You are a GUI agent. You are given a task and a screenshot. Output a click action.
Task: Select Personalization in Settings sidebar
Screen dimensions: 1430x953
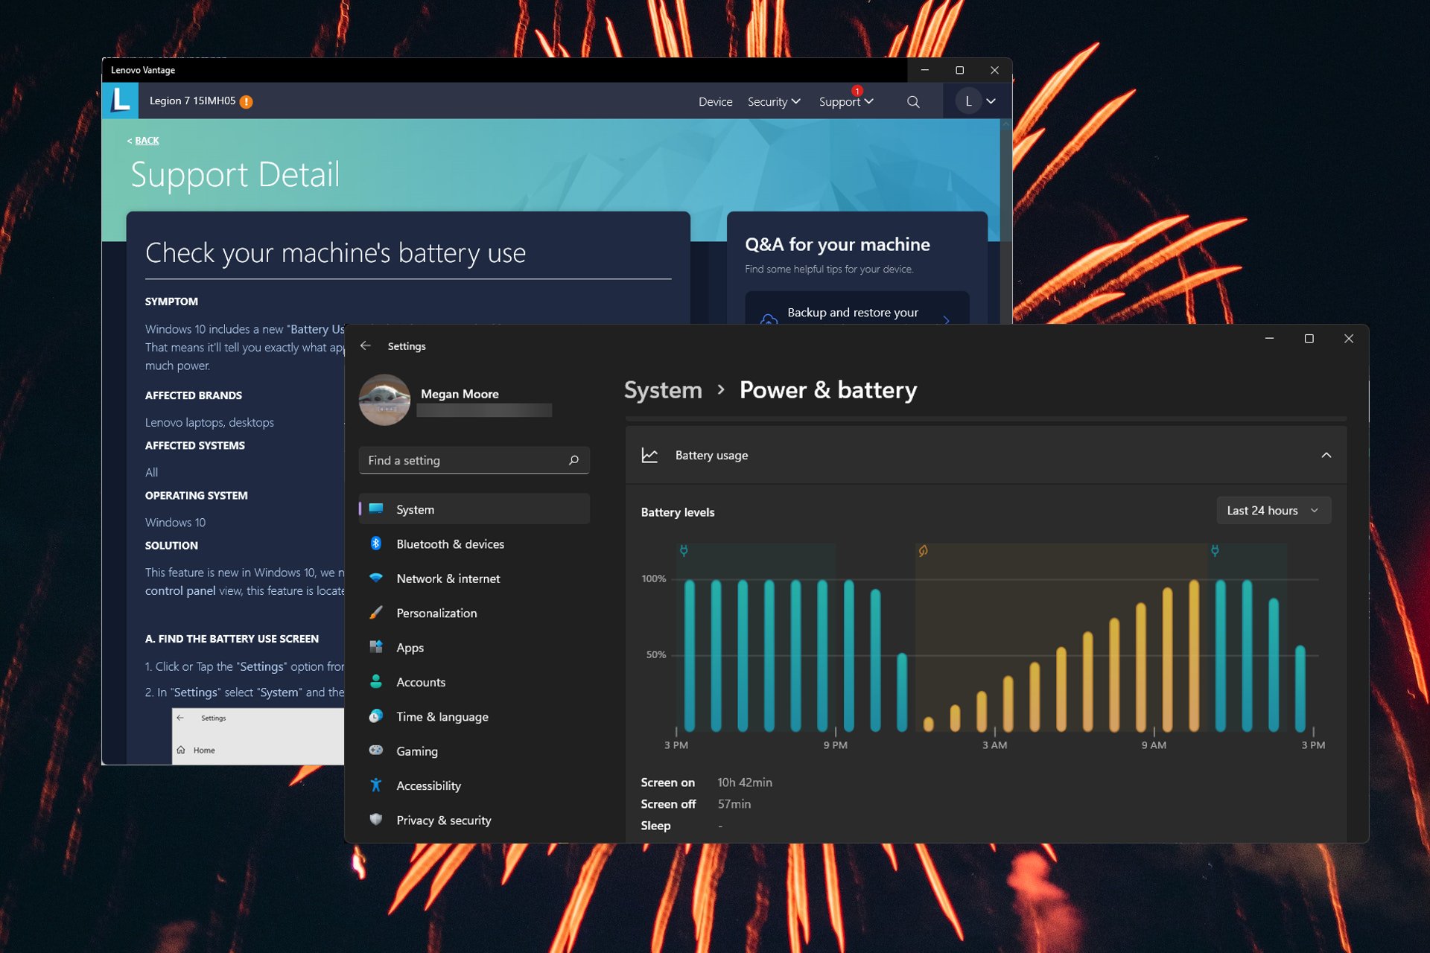[474, 613]
